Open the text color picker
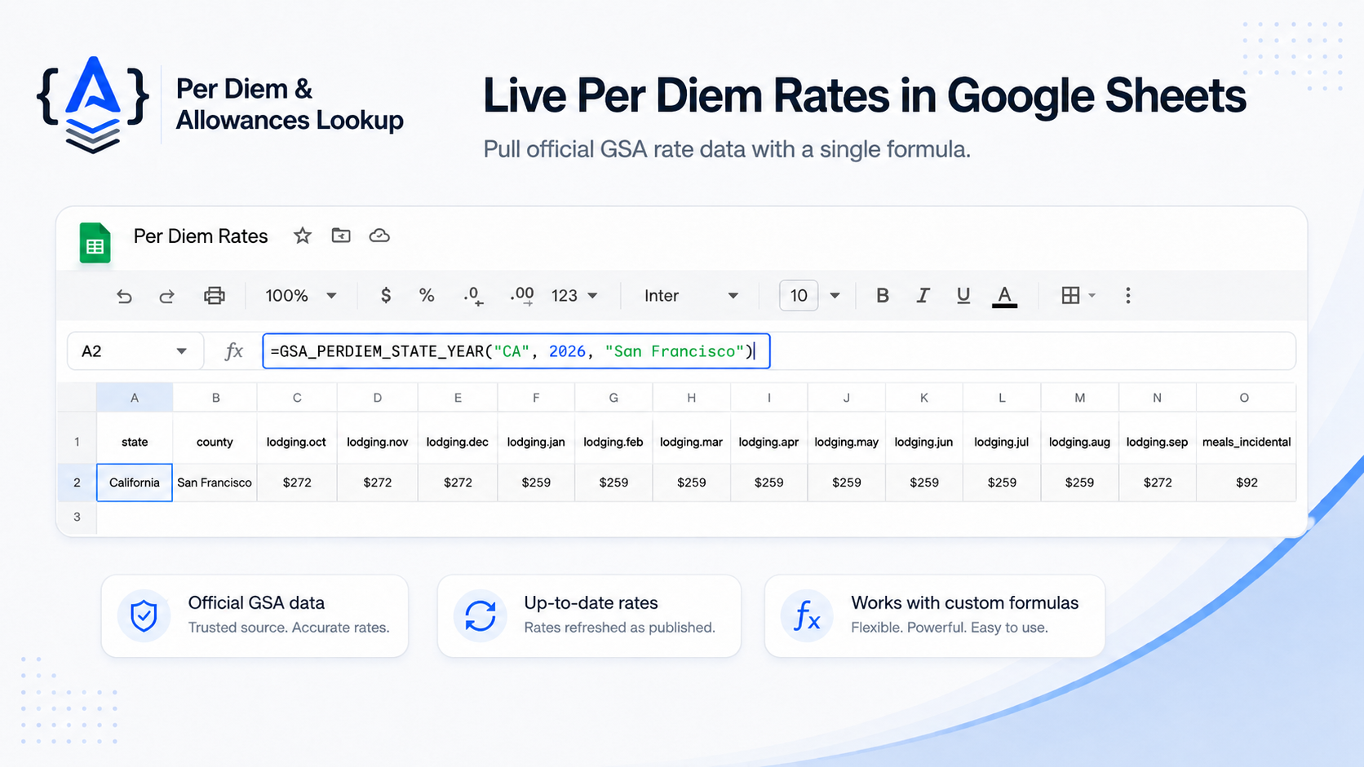This screenshot has height=767, width=1364. click(x=1004, y=297)
